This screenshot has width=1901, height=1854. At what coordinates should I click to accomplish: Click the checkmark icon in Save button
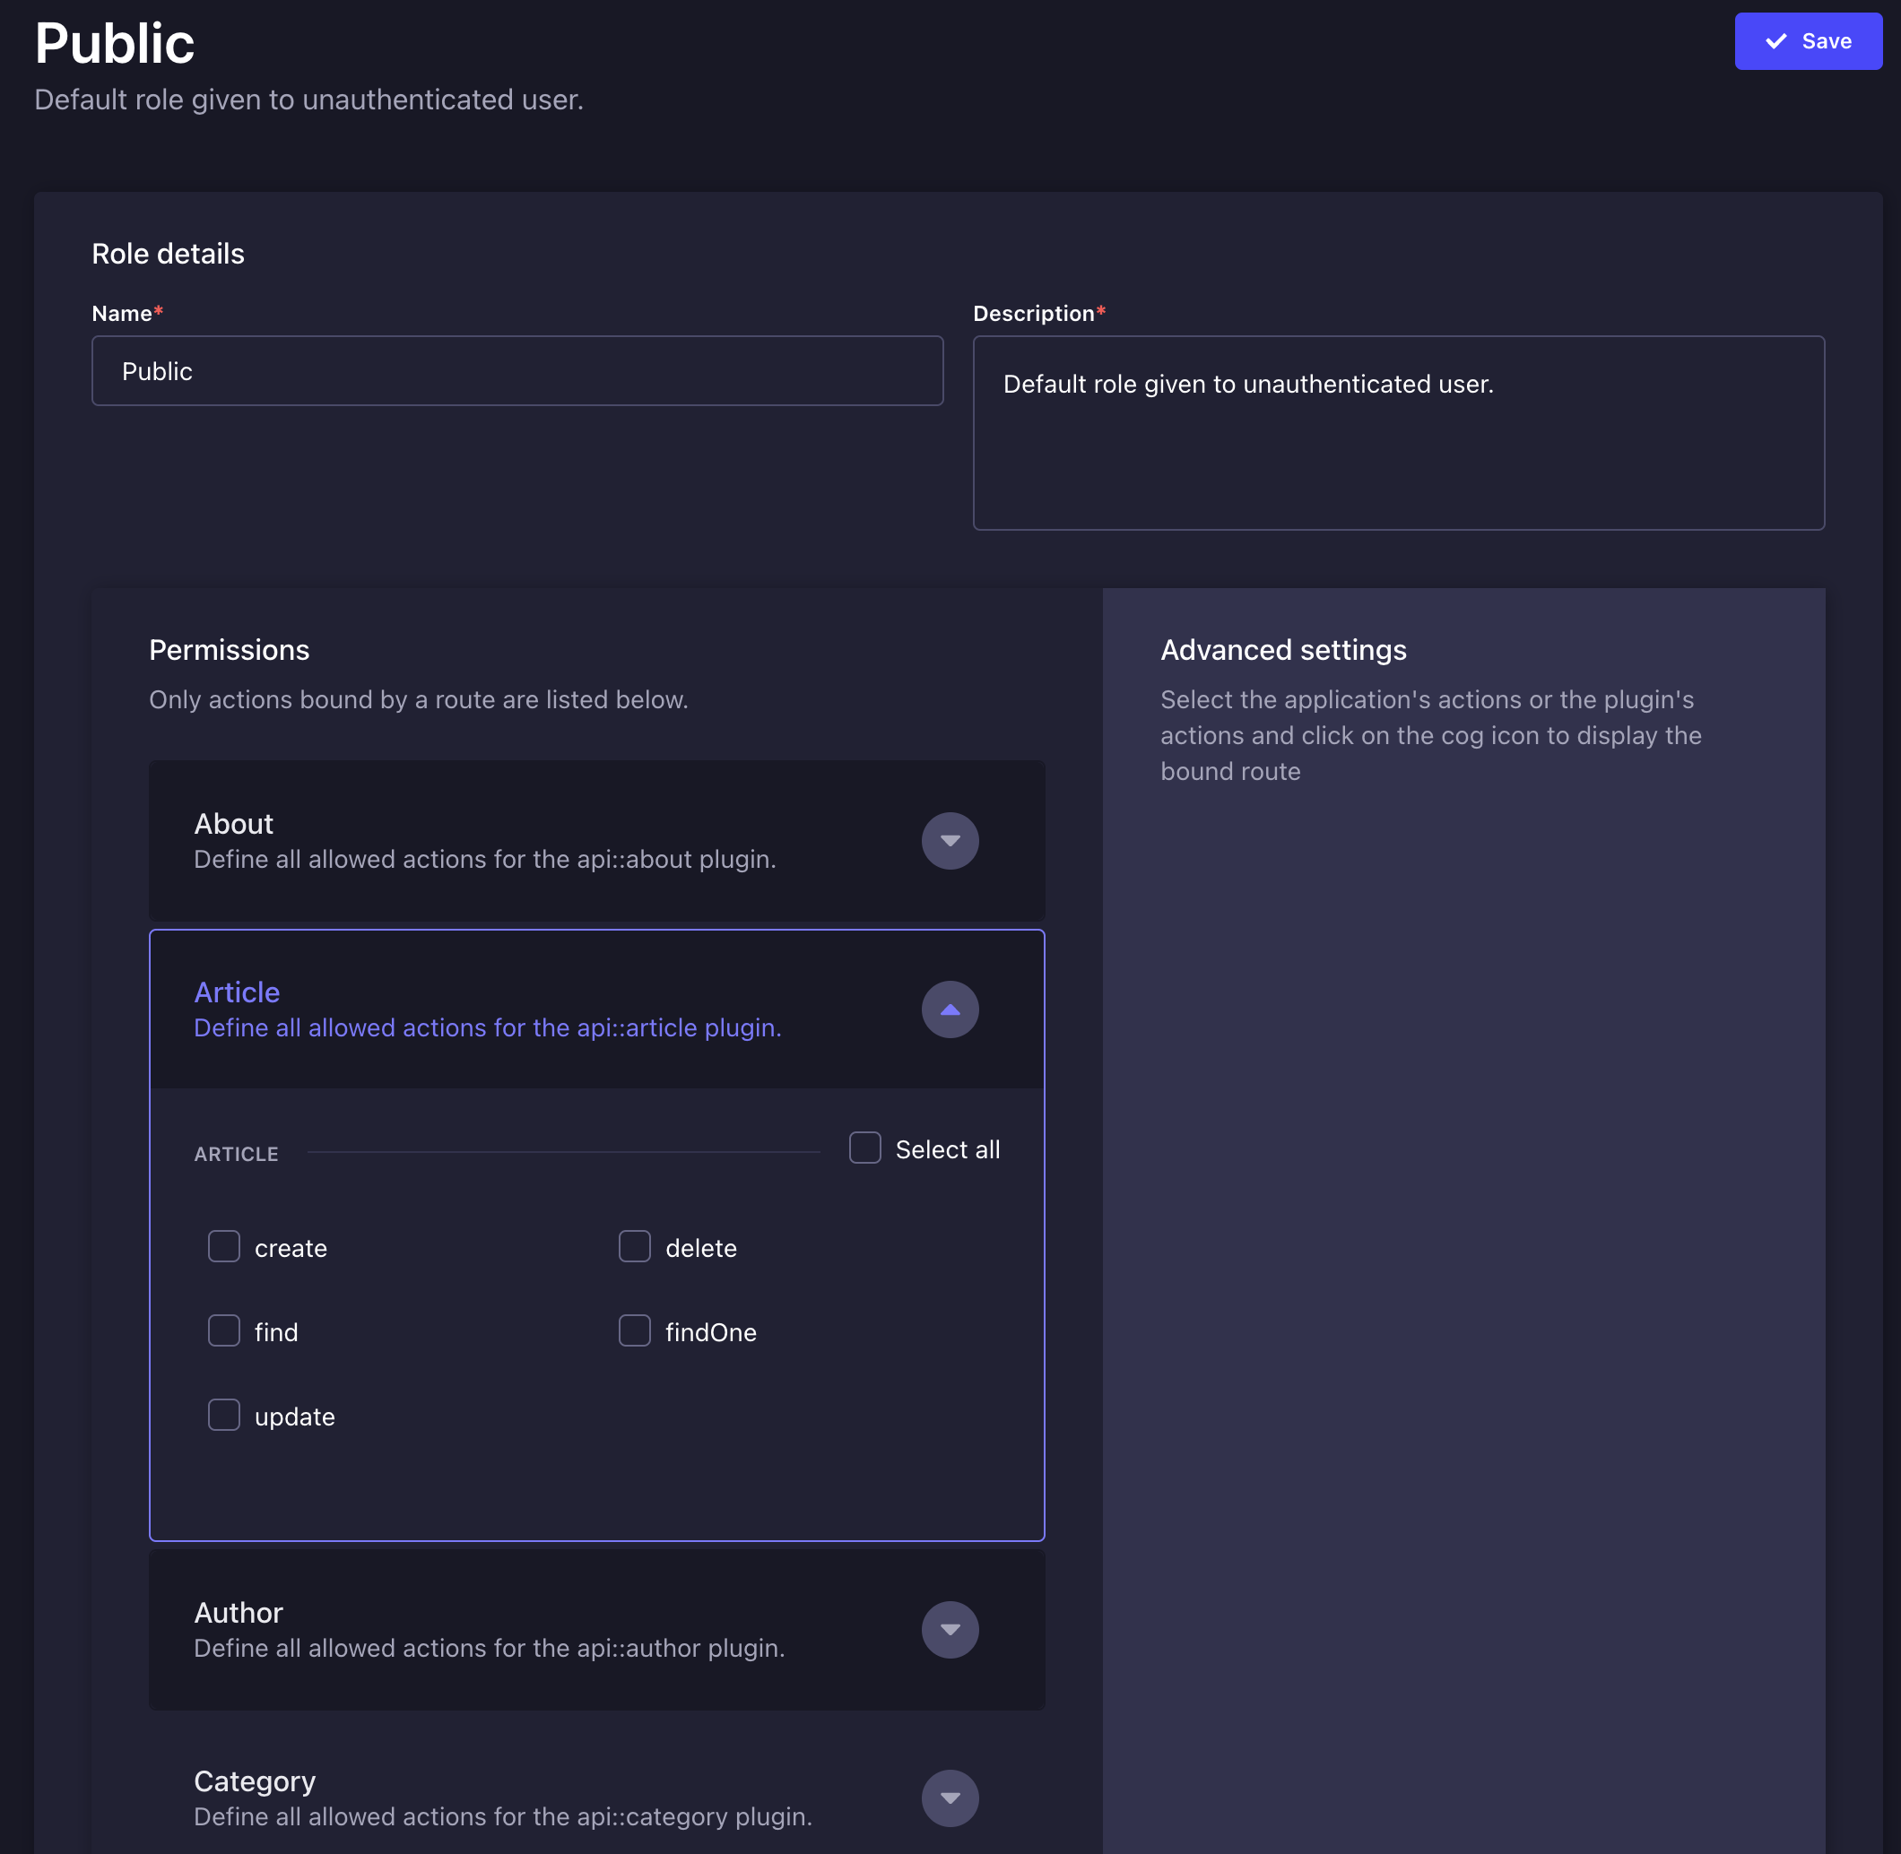click(1775, 41)
